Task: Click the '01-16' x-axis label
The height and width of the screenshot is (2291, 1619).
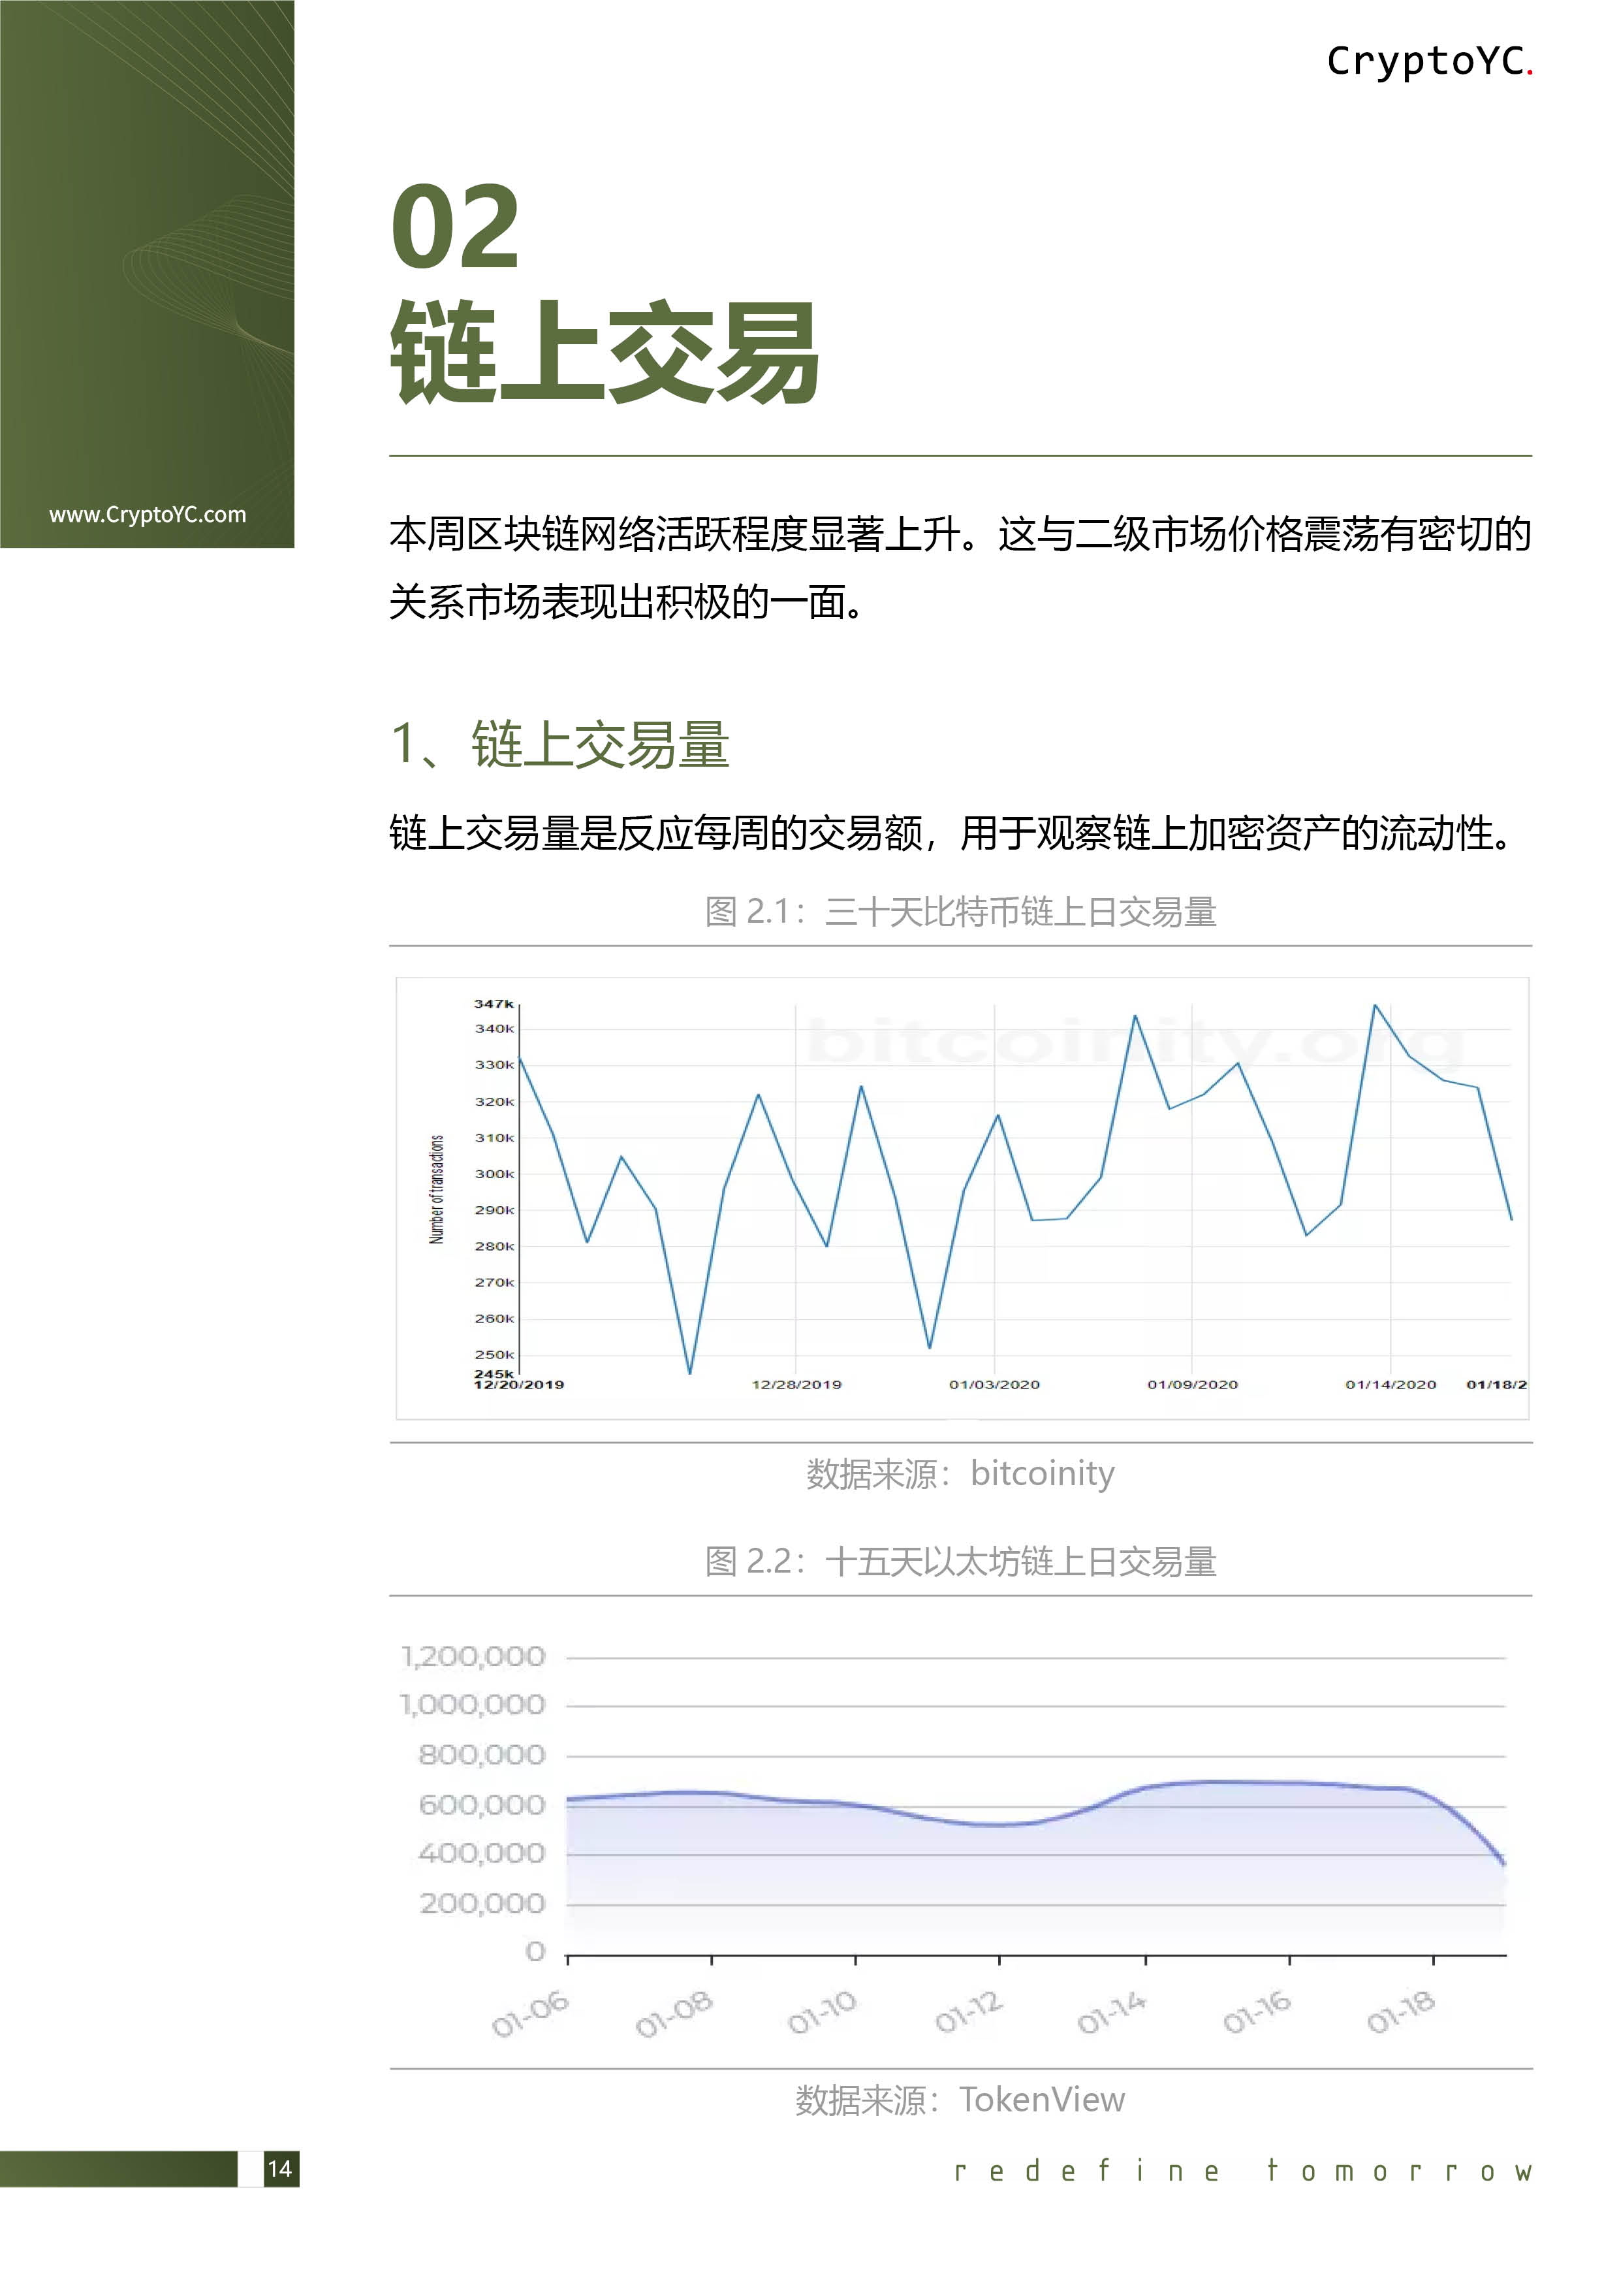Action: (x=1257, y=2011)
